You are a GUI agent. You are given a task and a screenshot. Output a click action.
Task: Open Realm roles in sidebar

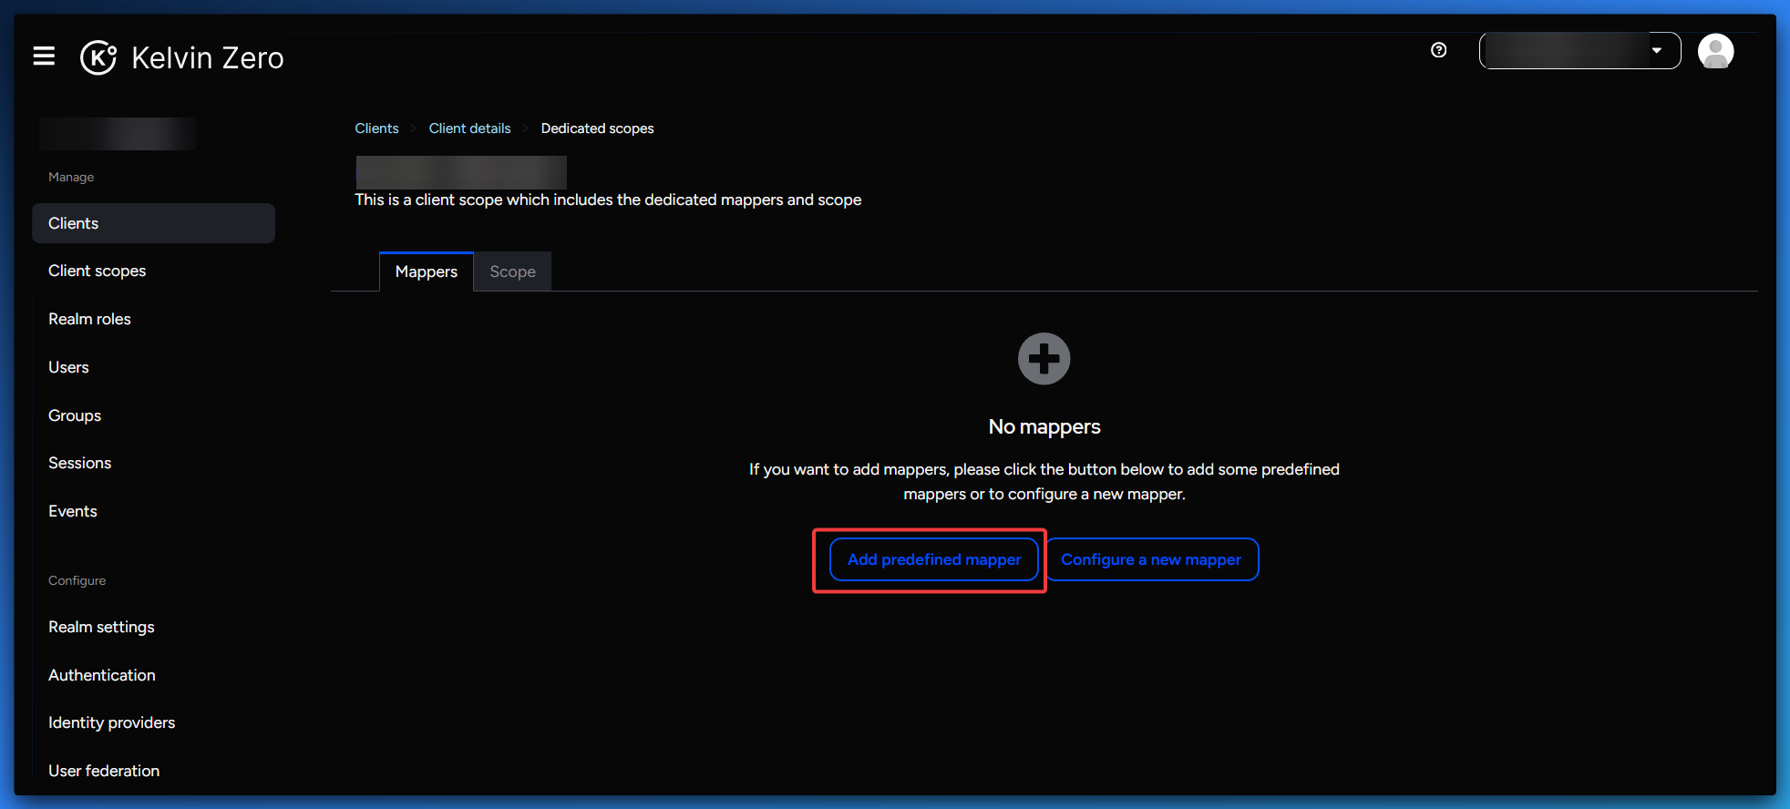click(89, 319)
